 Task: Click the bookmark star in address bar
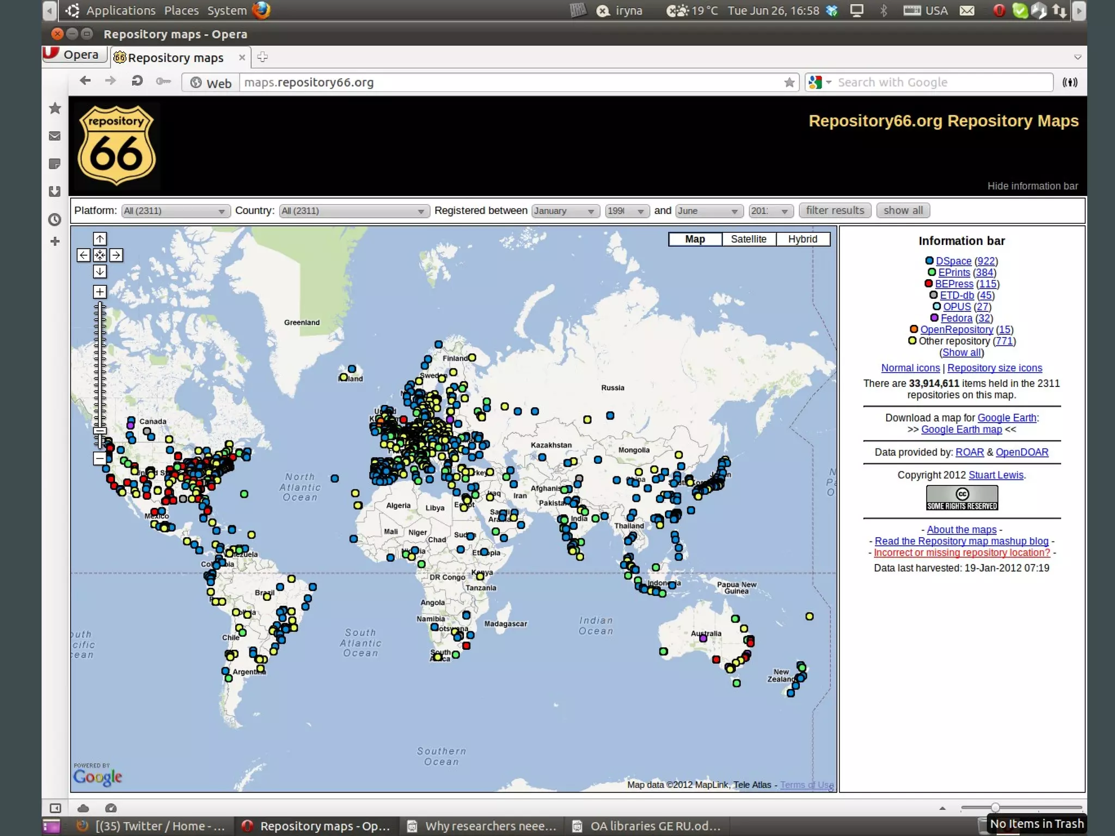[789, 82]
